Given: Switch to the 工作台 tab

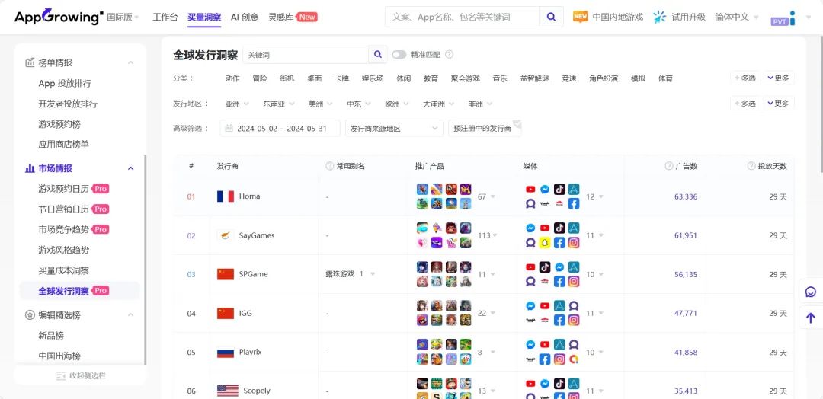Looking at the screenshot, I should [x=165, y=17].
